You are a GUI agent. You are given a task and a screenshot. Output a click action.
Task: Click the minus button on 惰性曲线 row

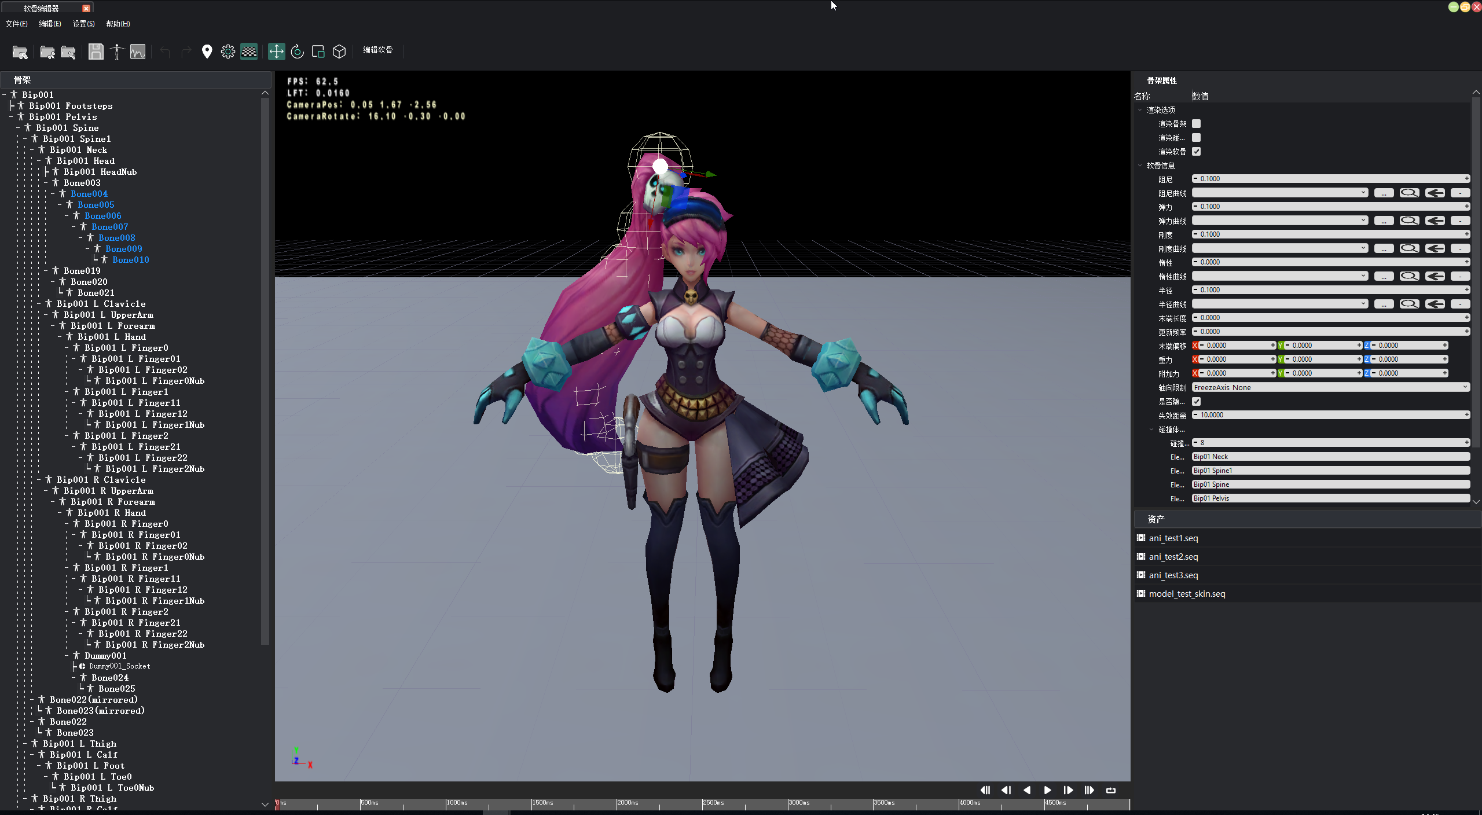pyautogui.click(x=1460, y=276)
